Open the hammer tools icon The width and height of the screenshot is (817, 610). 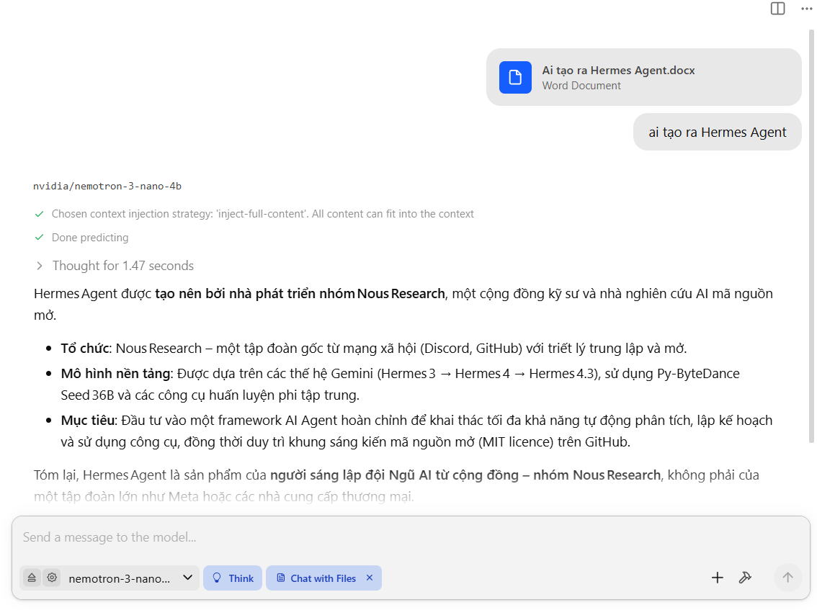(x=744, y=578)
